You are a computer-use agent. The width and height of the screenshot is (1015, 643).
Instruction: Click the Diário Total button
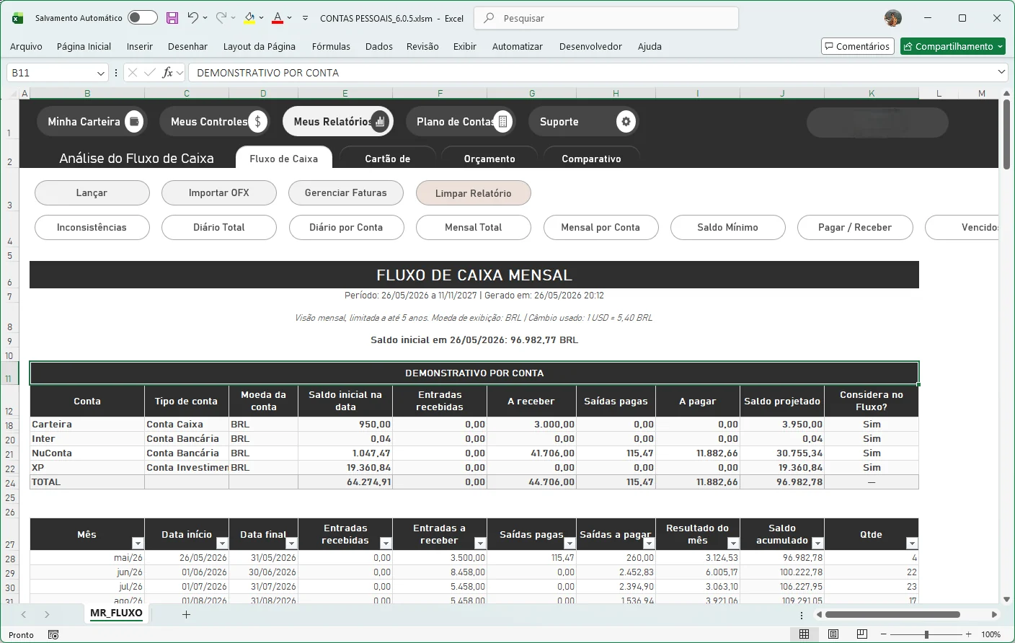tap(219, 227)
